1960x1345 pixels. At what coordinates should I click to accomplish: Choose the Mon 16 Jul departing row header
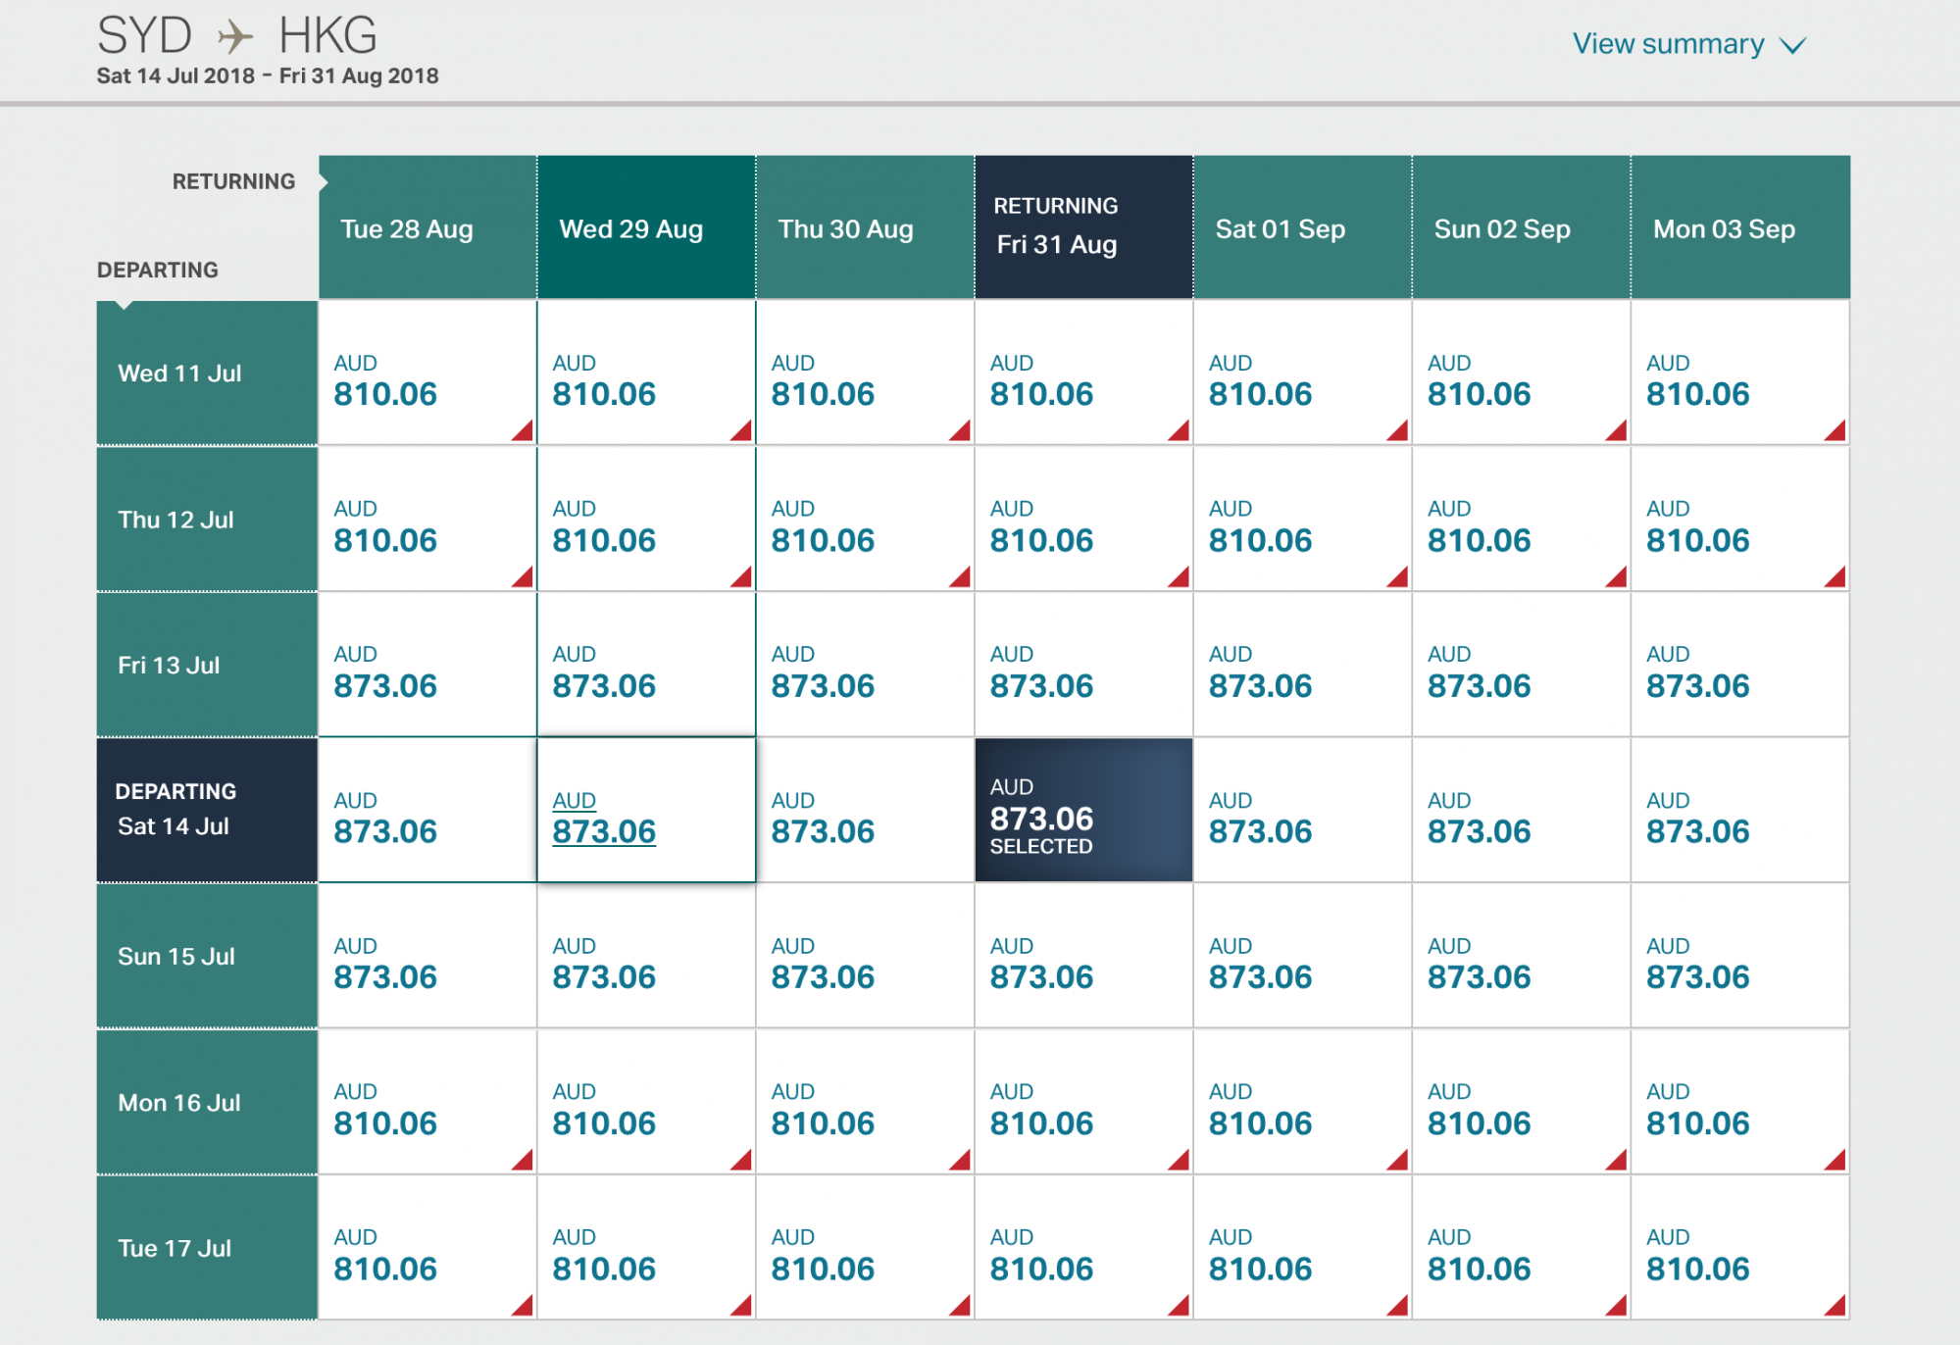(x=207, y=1102)
